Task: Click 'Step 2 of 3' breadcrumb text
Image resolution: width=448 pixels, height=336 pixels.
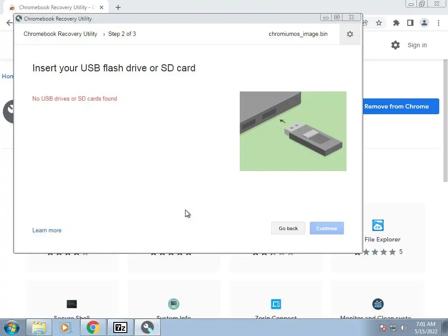Action: click(x=122, y=34)
